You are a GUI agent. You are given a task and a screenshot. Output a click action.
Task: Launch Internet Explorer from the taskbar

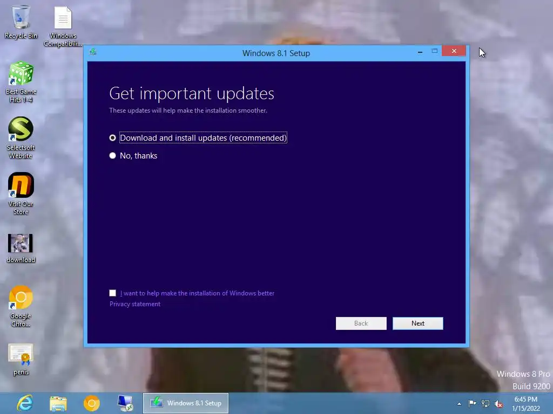25,403
